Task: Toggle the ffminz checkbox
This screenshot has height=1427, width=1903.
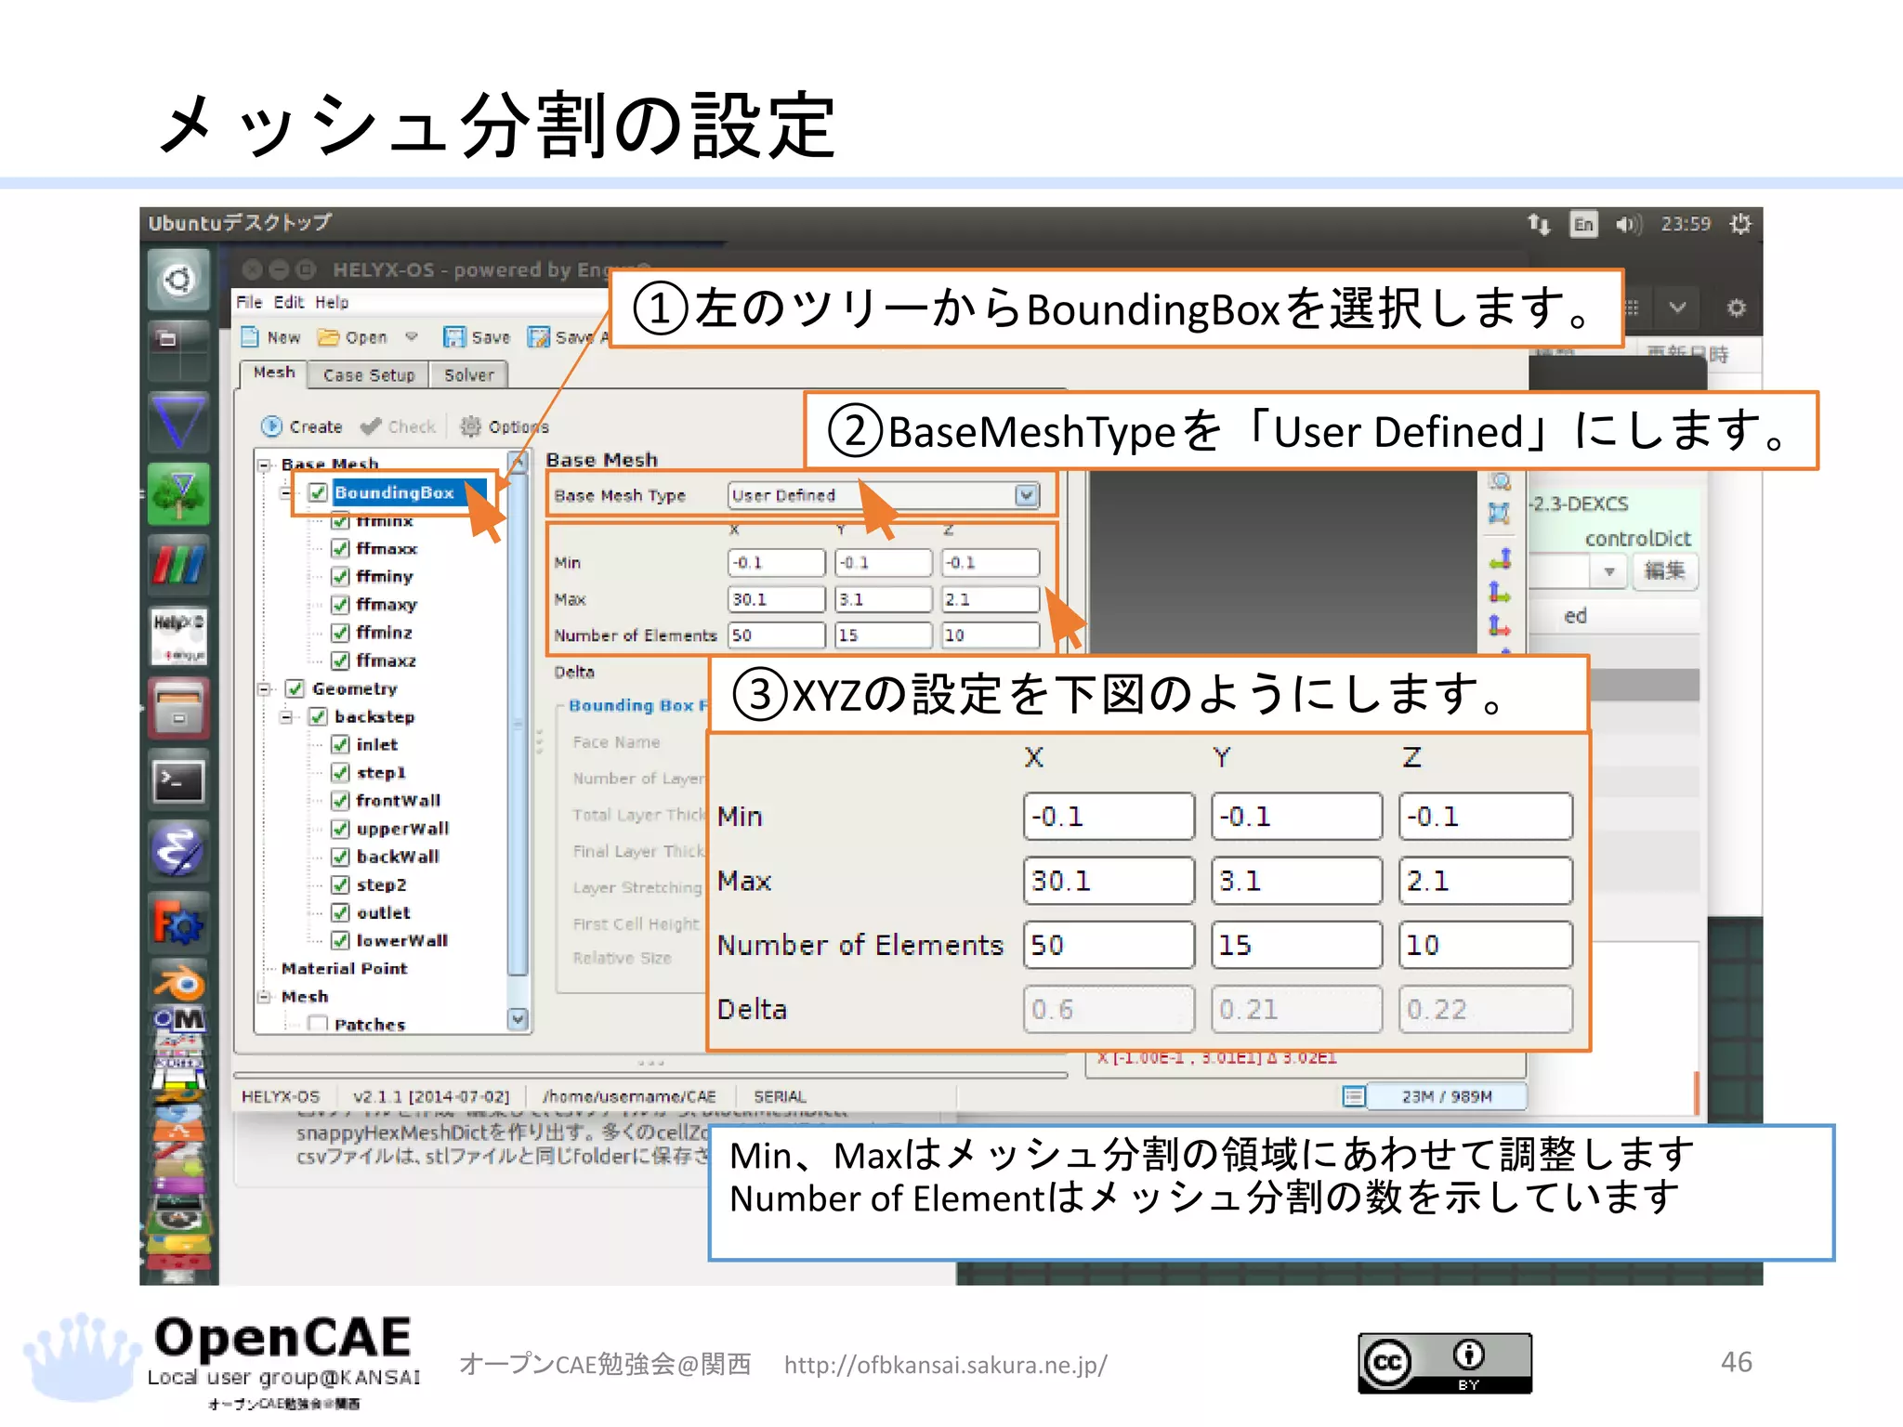Action: [340, 633]
